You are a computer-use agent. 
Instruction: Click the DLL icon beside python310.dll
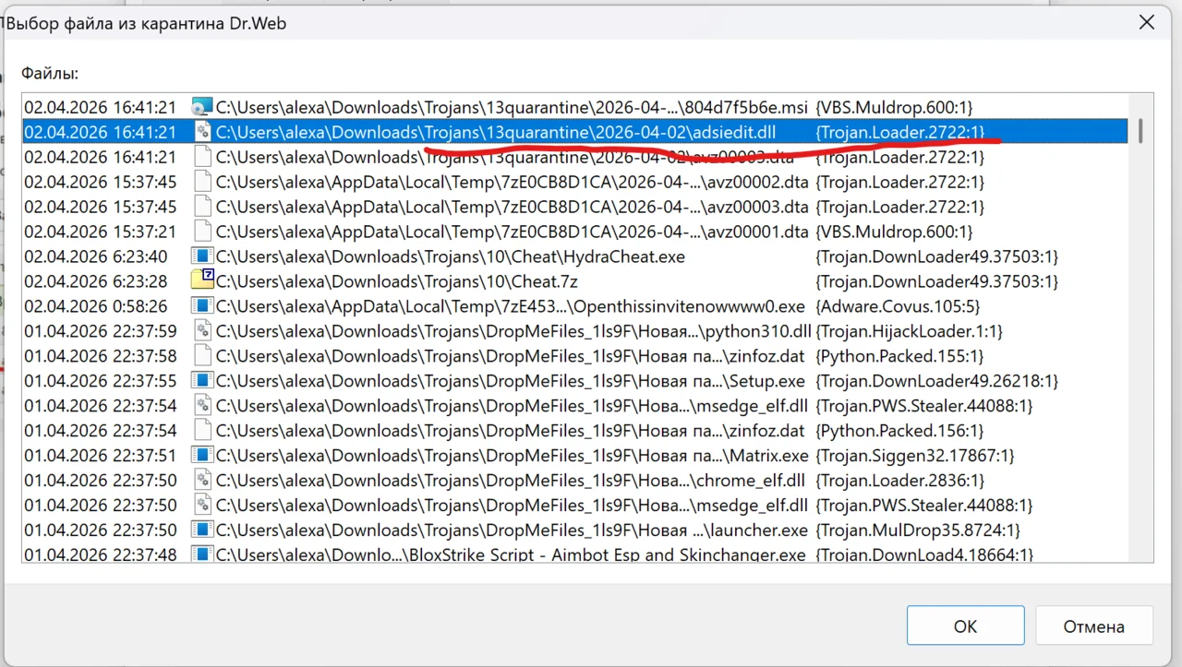201,331
